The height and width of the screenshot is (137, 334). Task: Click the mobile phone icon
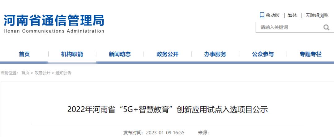[x=262, y=15]
